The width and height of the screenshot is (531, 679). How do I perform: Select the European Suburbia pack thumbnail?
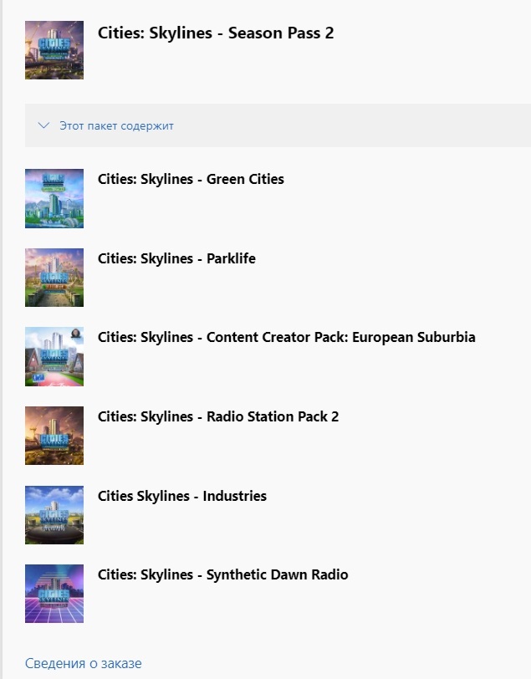(54, 357)
